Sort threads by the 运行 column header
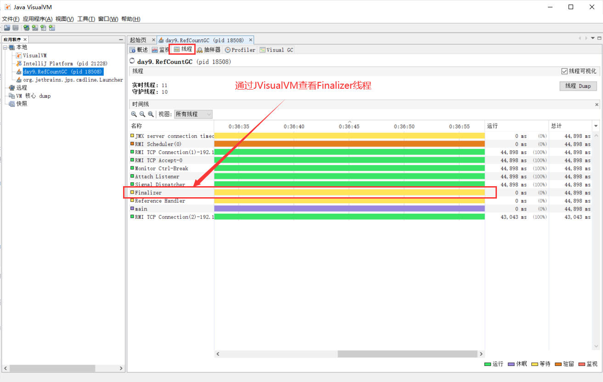603x382 pixels. [x=517, y=126]
